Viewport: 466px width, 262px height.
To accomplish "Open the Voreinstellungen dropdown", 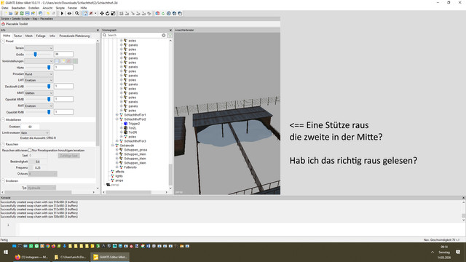I will pyautogui.click(x=39, y=61).
